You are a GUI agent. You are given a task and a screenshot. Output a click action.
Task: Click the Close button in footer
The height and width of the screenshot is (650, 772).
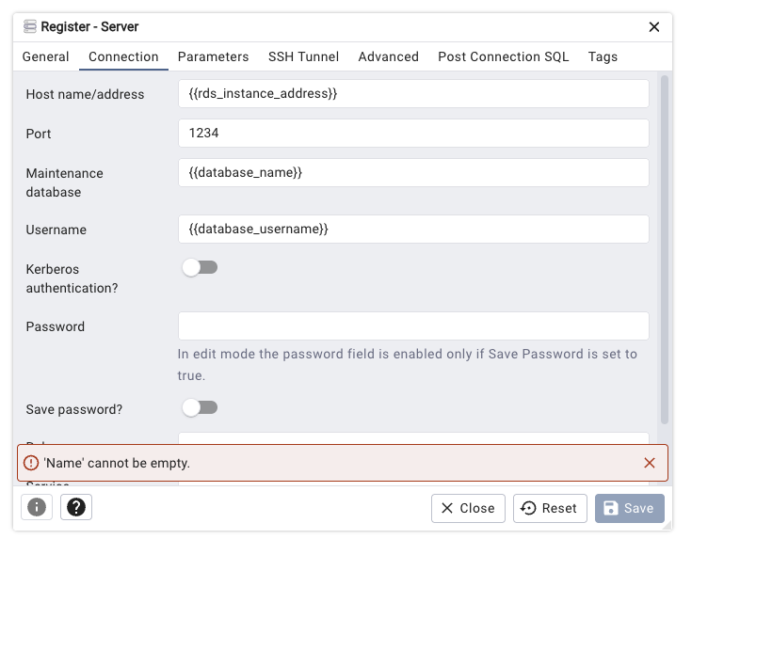[x=468, y=508]
